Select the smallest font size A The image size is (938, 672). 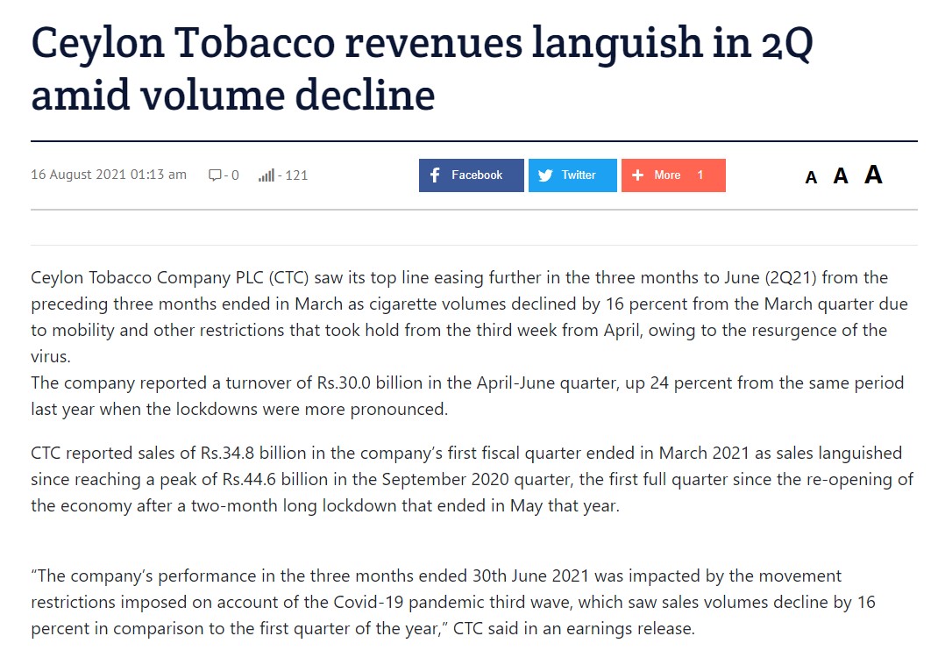tap(811, 178)
